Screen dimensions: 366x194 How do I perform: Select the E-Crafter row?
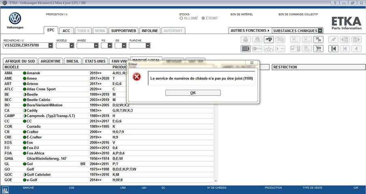(109, 137)
